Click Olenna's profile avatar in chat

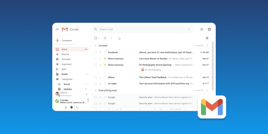click(57, 94)
